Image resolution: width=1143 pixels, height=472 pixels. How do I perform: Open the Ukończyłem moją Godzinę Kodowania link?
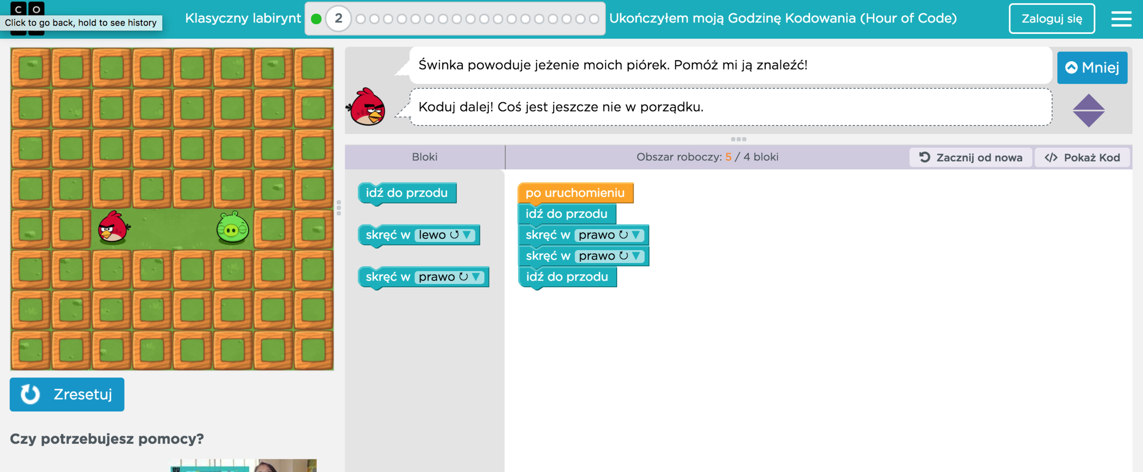tap(783, 18)
